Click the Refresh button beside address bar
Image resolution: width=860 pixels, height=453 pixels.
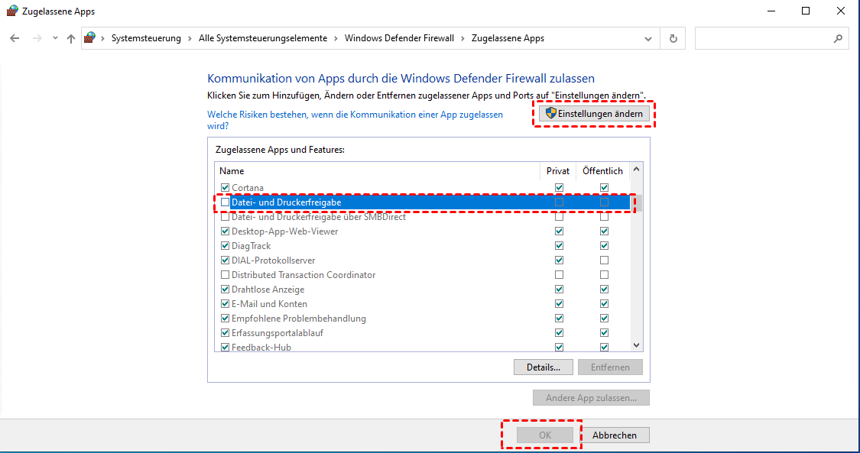tap(673, 39)
